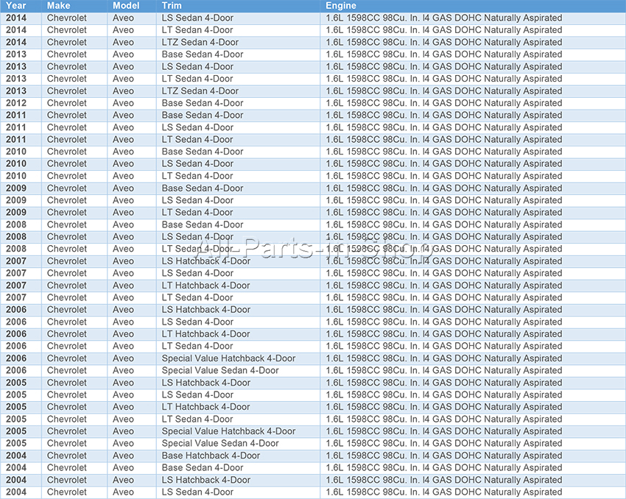This screenshot has height=499, width=626.
Task: Click the Chevrolet cell in the 2012 row
Action: (67, 103)
